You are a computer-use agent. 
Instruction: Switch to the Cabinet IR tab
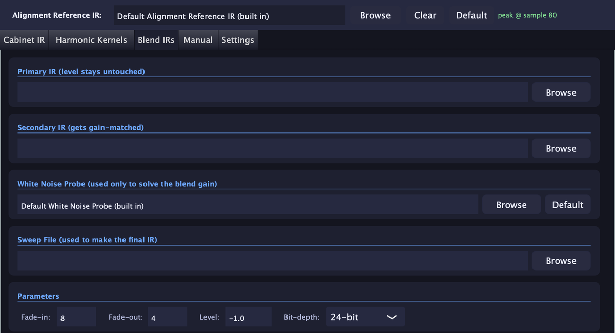pos(24,40)
